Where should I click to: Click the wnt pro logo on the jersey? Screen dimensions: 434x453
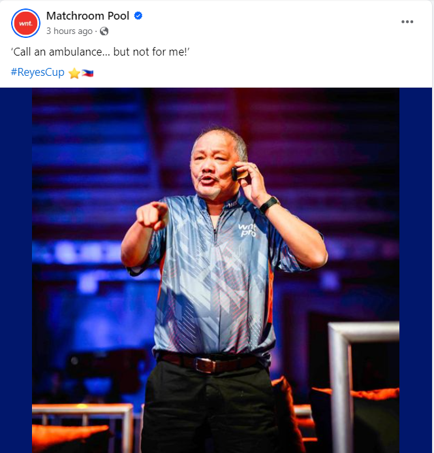pos(247,230)
